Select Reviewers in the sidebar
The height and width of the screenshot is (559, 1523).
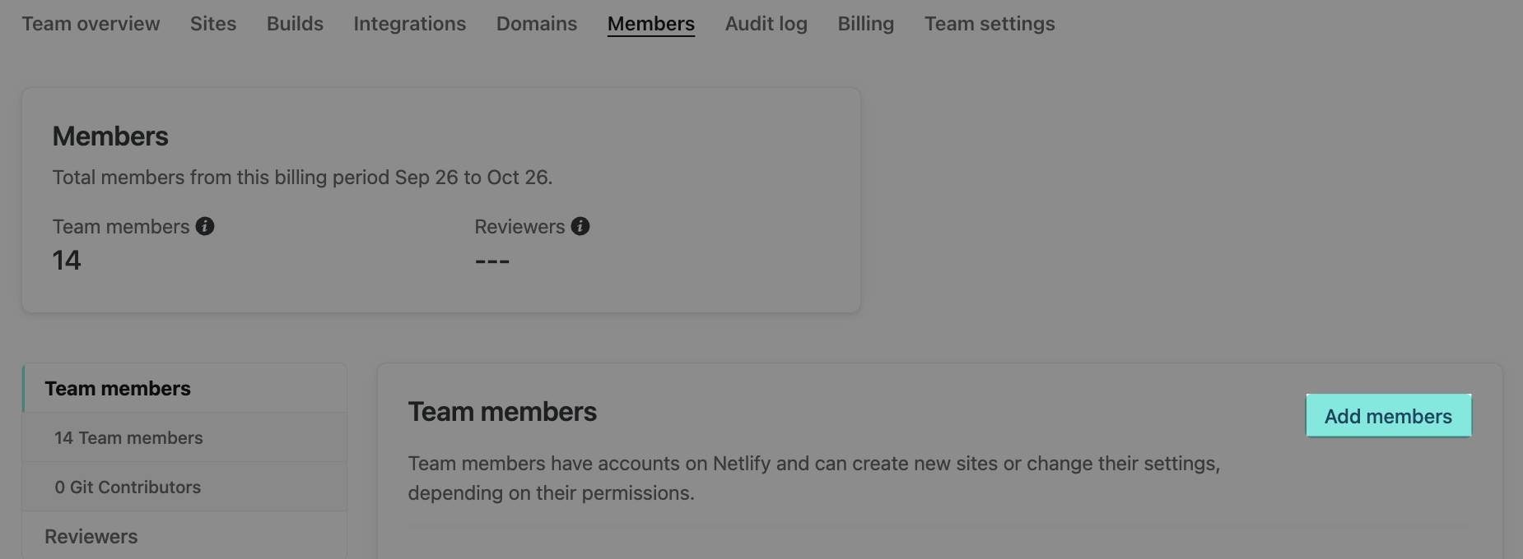coord(91,537)
